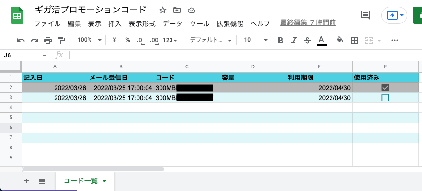The width and height of the screenshot is (422, 191).
Task: Click the J6 name box
Action: coord(22,56)
